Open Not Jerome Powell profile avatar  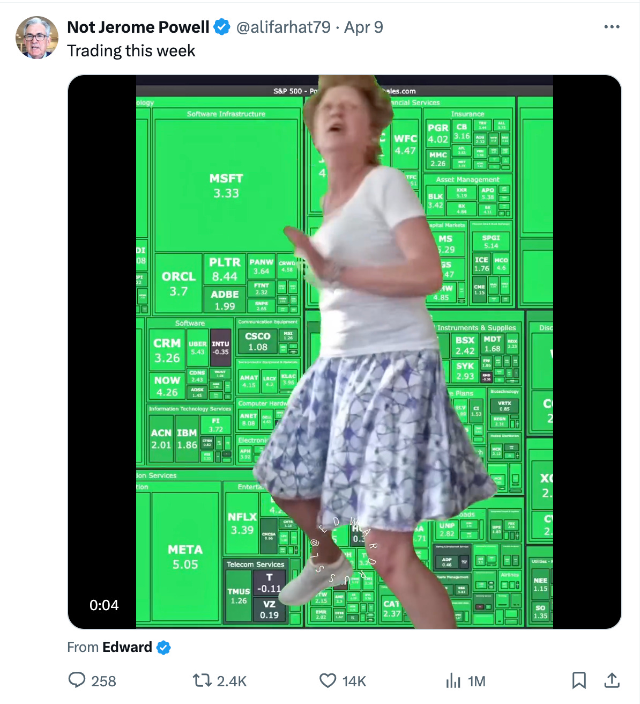click(x=37, y=38)
